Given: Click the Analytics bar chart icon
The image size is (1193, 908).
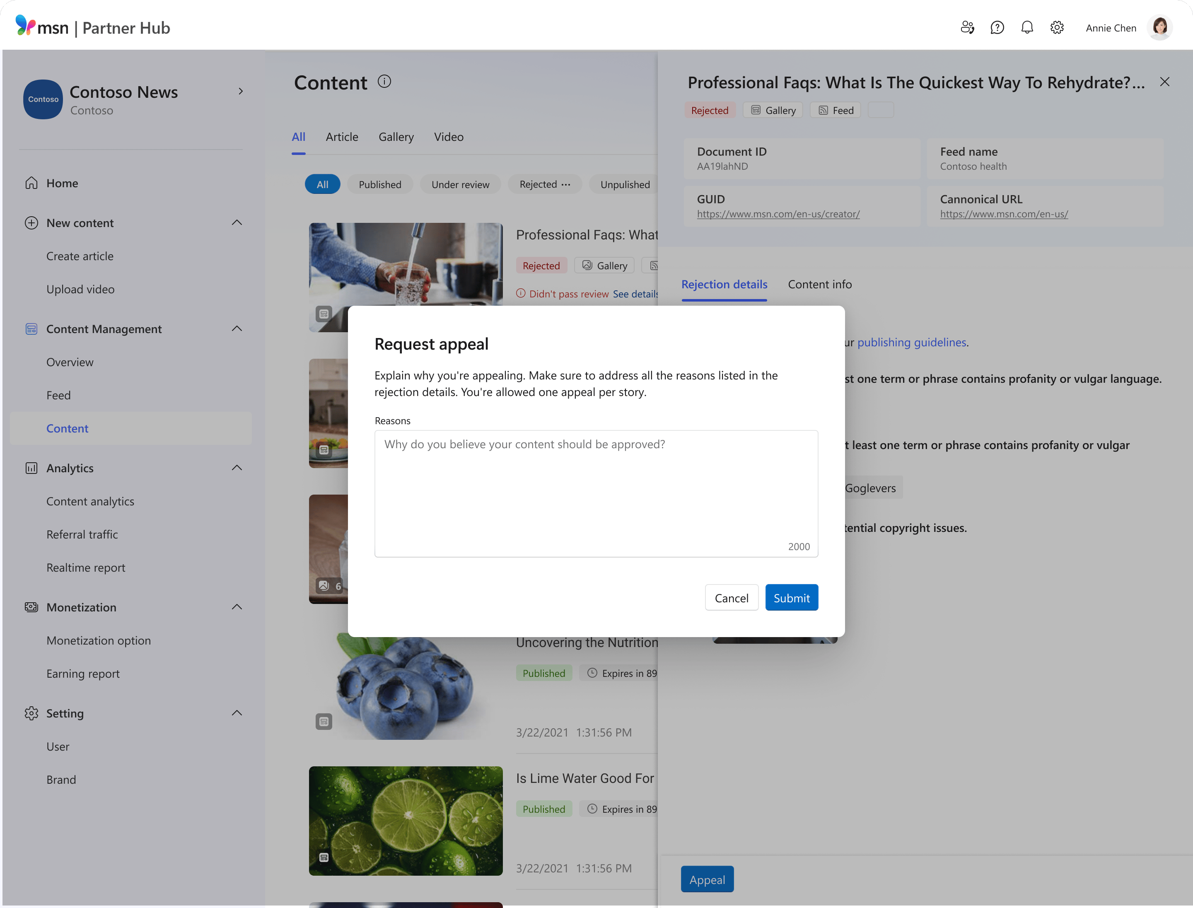Looking at the screenshot, I should (31, 468).
